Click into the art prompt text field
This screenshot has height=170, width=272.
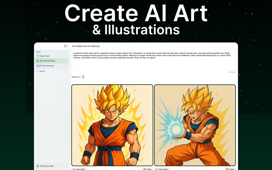coord(153,60)
